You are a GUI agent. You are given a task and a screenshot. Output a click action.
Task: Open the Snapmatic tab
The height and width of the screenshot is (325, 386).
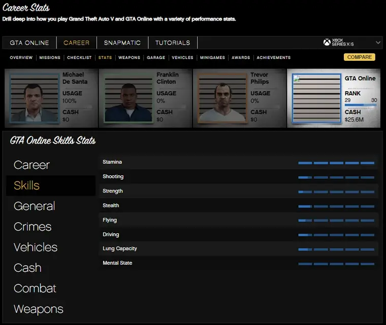pyautogui.click(x=122, y=43)
